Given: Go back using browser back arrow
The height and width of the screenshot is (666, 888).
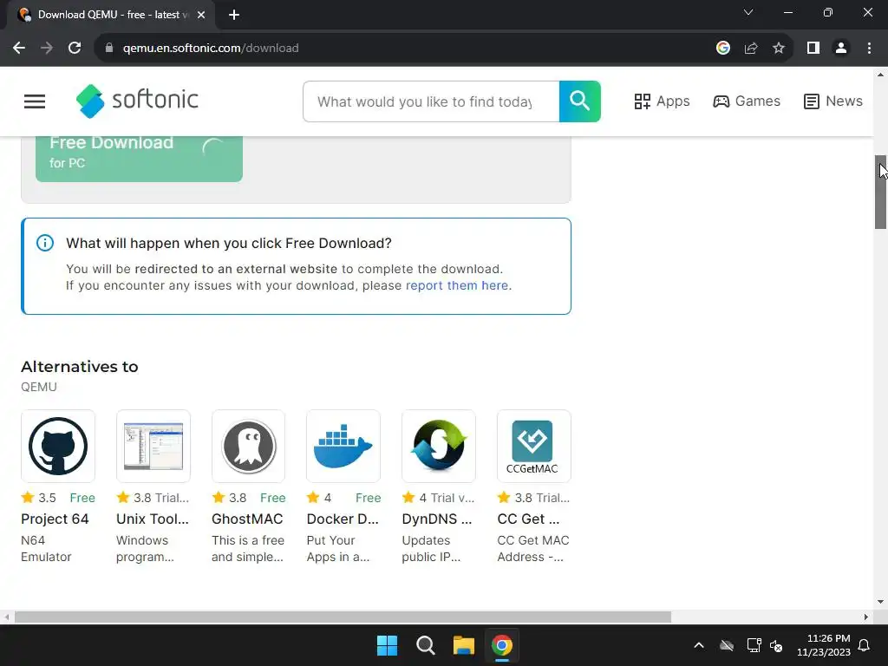Looking at the screenshot, I should coord(19,49).
